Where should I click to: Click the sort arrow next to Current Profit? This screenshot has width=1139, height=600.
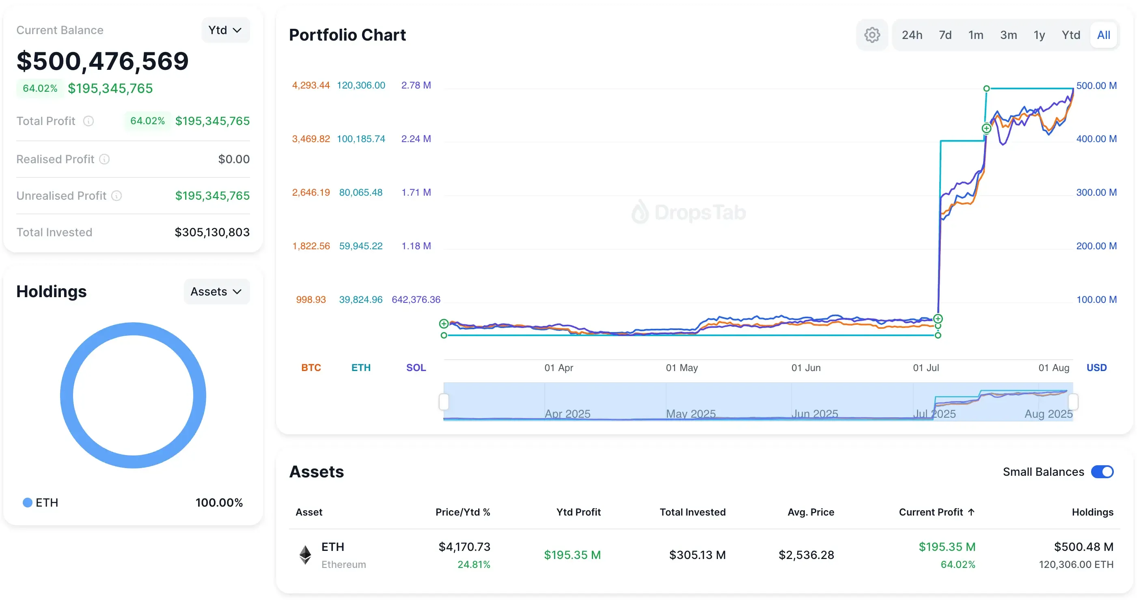point(971,512)
